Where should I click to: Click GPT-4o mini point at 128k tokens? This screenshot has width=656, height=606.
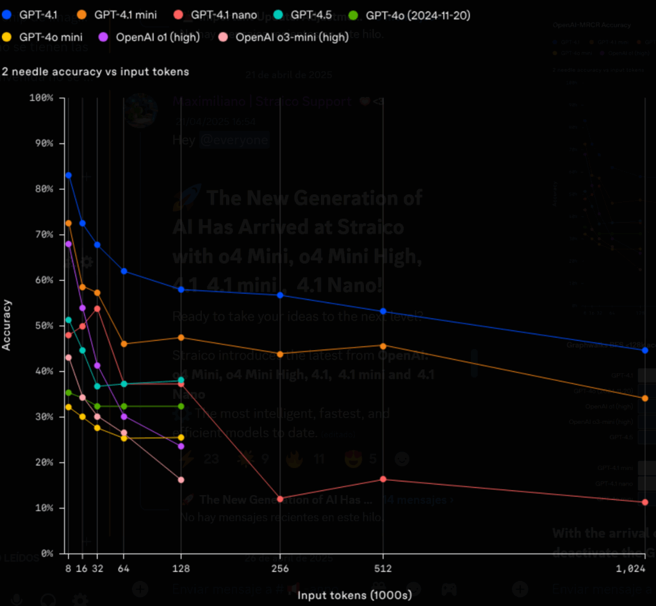(x=181, y=437)
